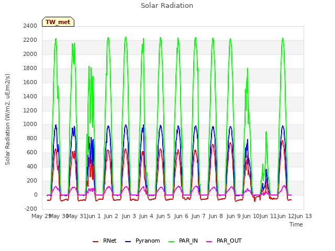Click the 0 y-axis tick label
Screen dimensions: 335x251
coord(36,195)
